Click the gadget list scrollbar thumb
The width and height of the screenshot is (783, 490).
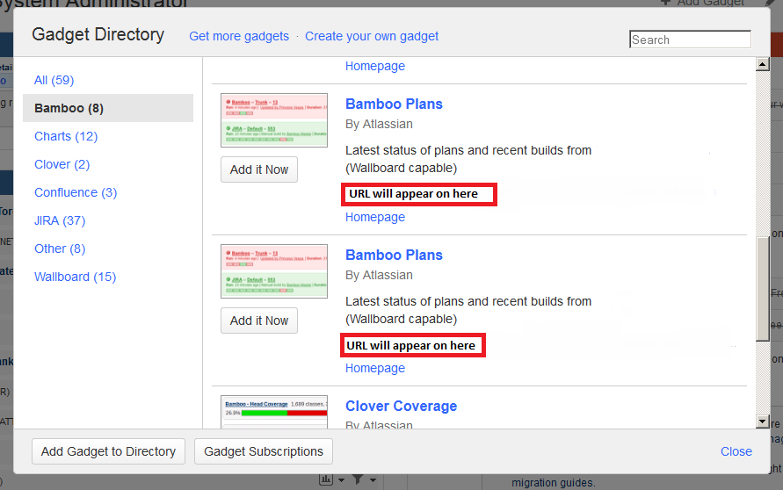coord(762,289)
